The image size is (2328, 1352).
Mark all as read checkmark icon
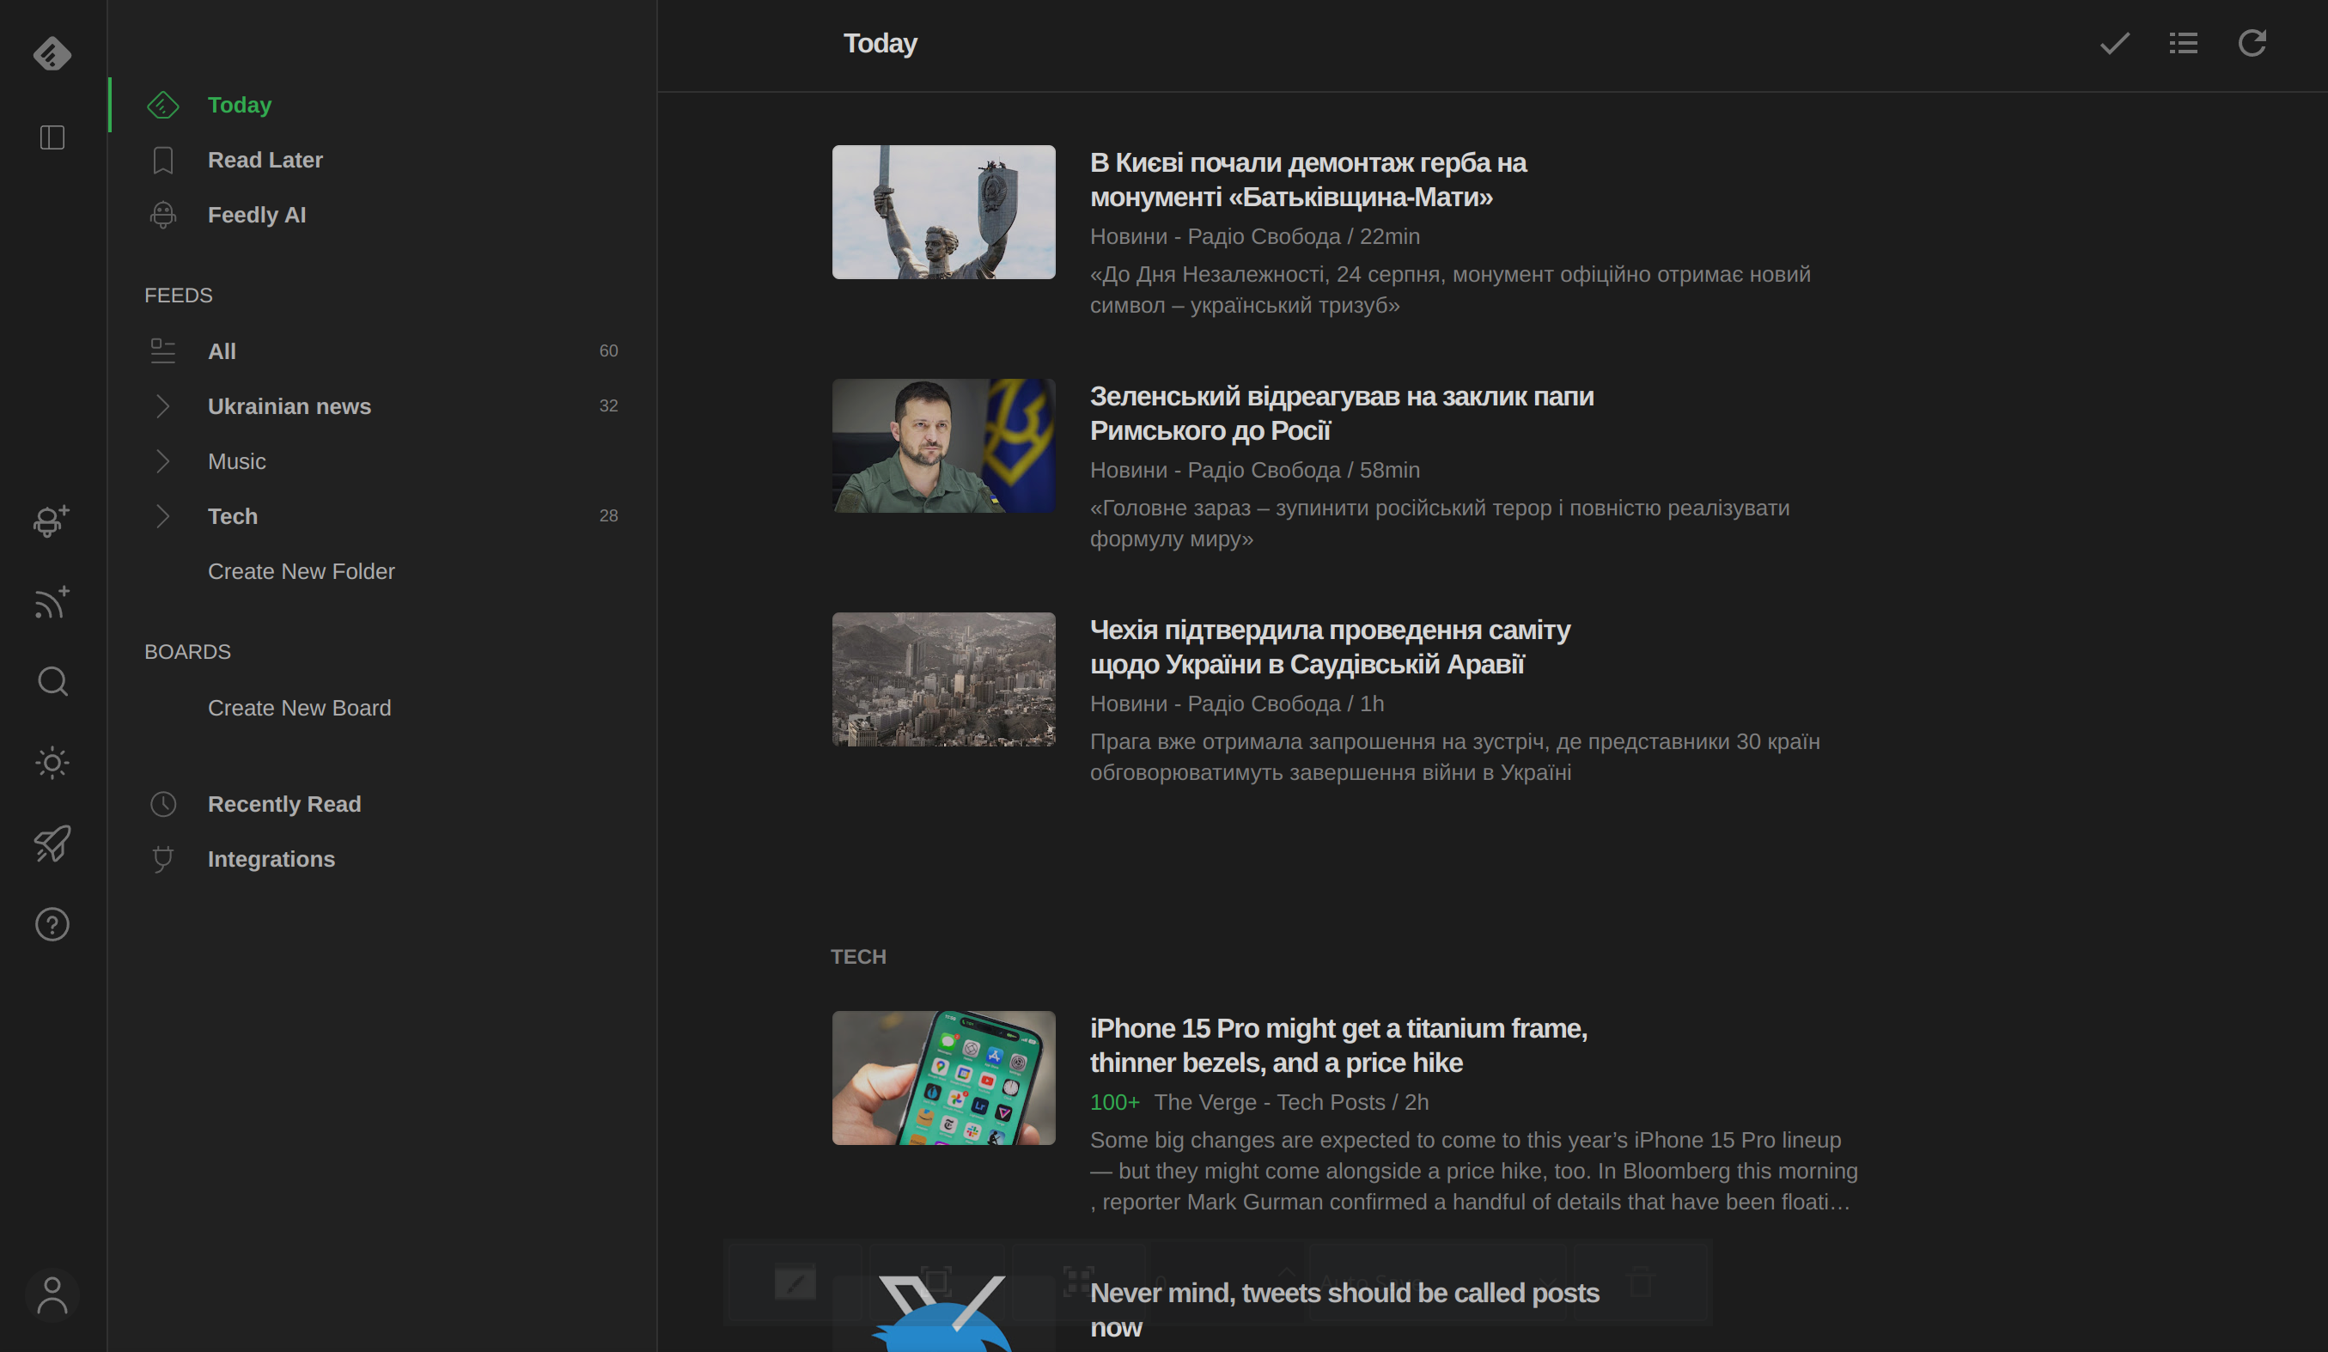click(2115, 44)
